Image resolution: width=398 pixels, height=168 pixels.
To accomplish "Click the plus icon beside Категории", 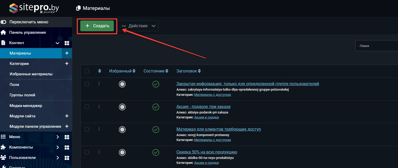I will coord(67,64).
